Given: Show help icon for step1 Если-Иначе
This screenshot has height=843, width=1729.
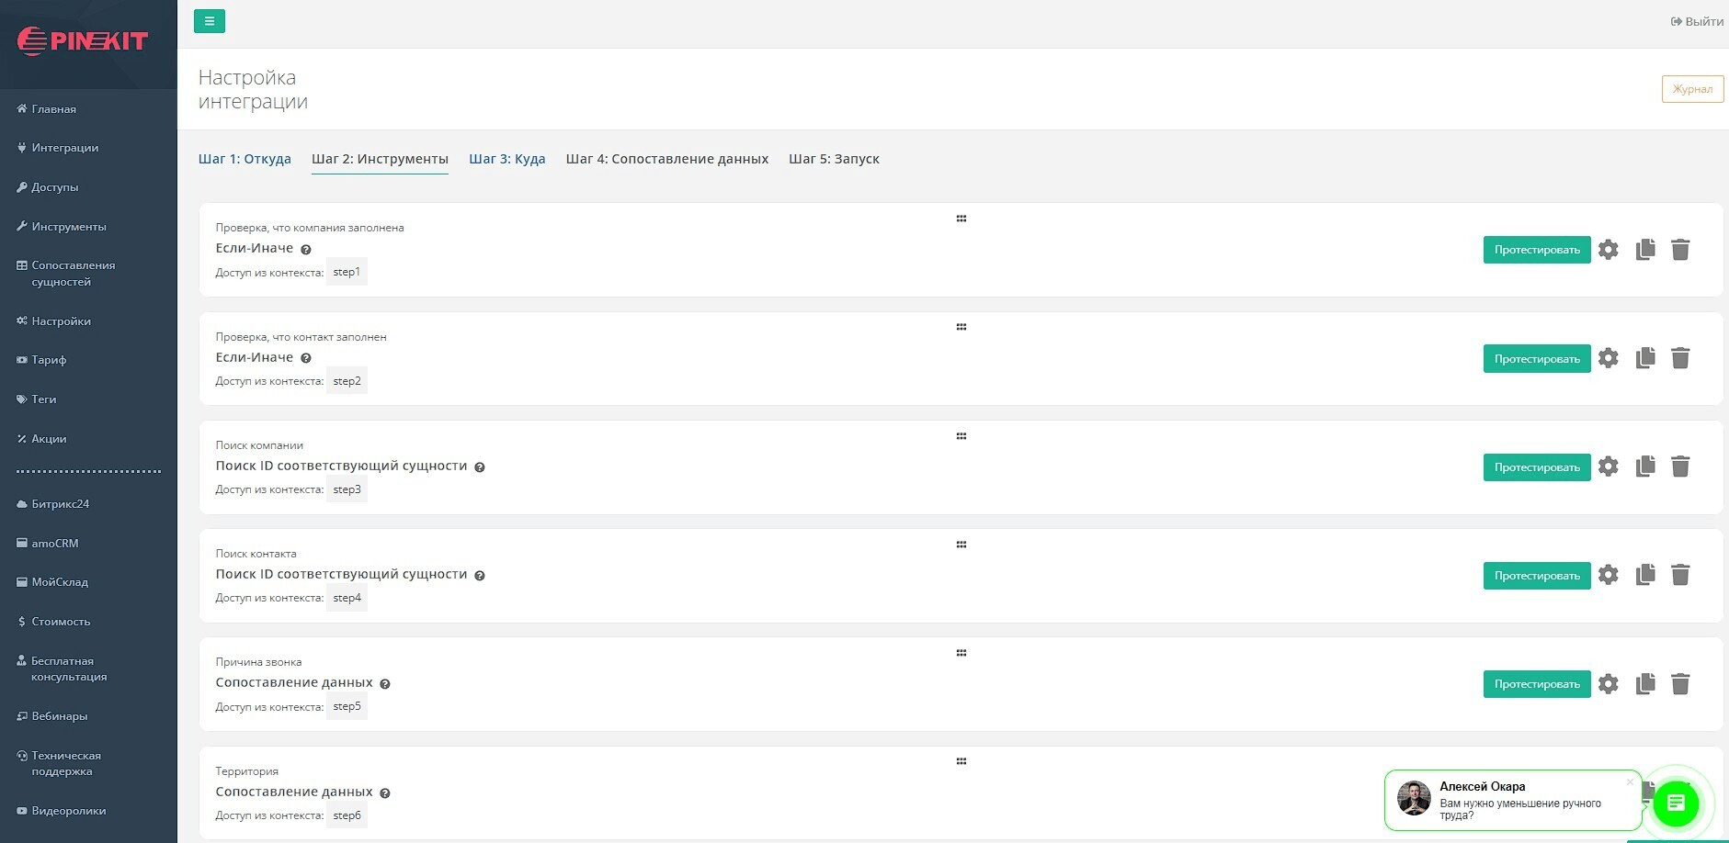Looking at the screenshot, I should click(306, 250).
